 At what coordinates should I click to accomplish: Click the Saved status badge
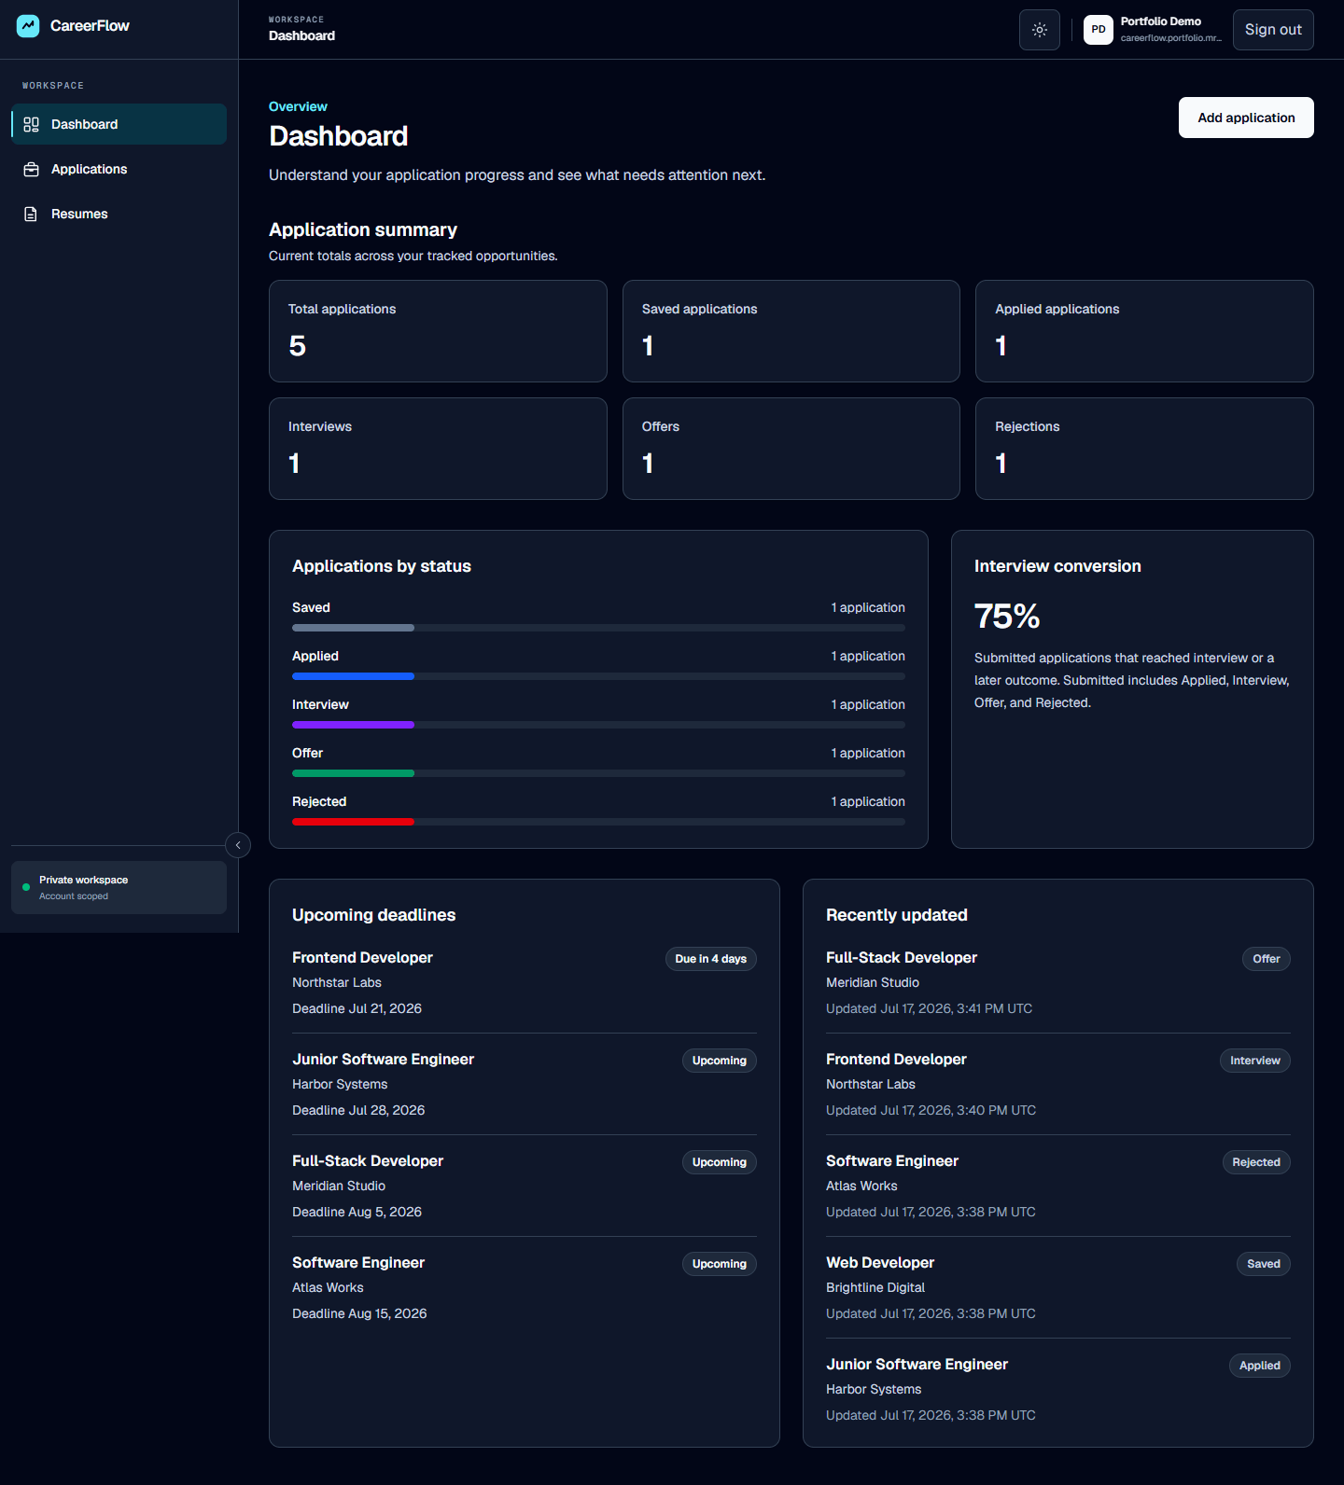pyautogui.click(x=1264, y=1264)
